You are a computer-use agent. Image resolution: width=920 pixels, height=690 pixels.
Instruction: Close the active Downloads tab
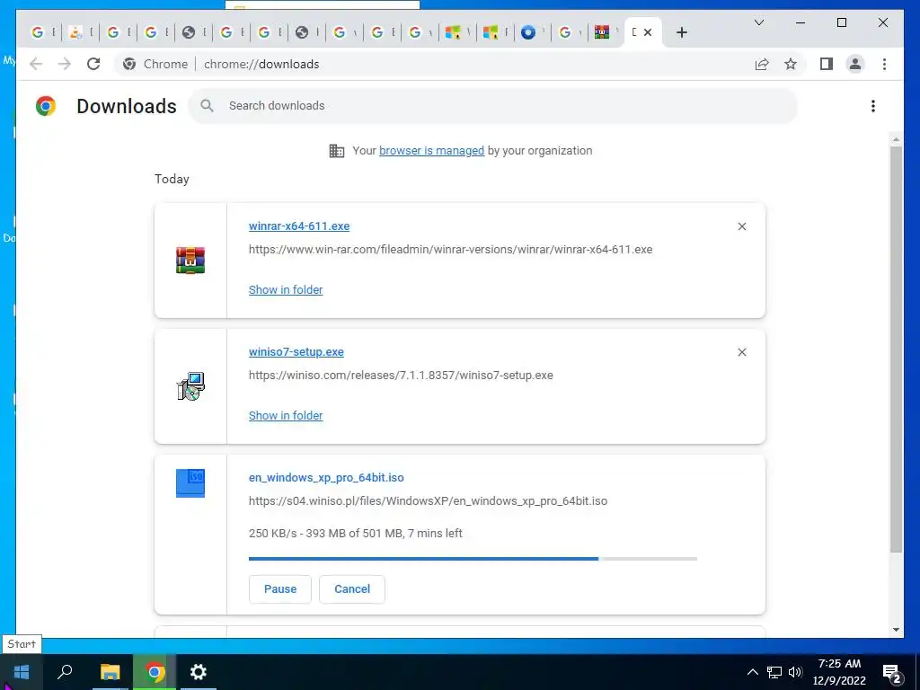(648, 32)
